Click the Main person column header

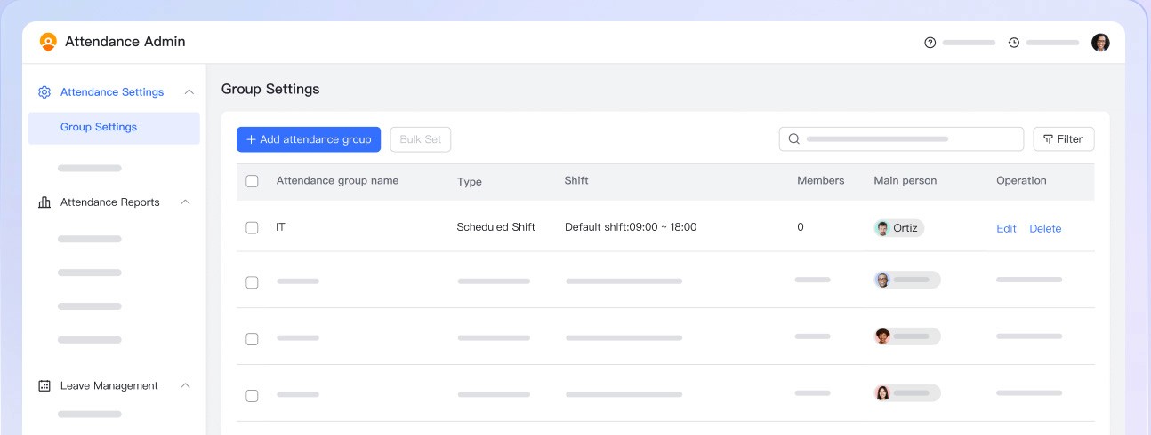906,181
